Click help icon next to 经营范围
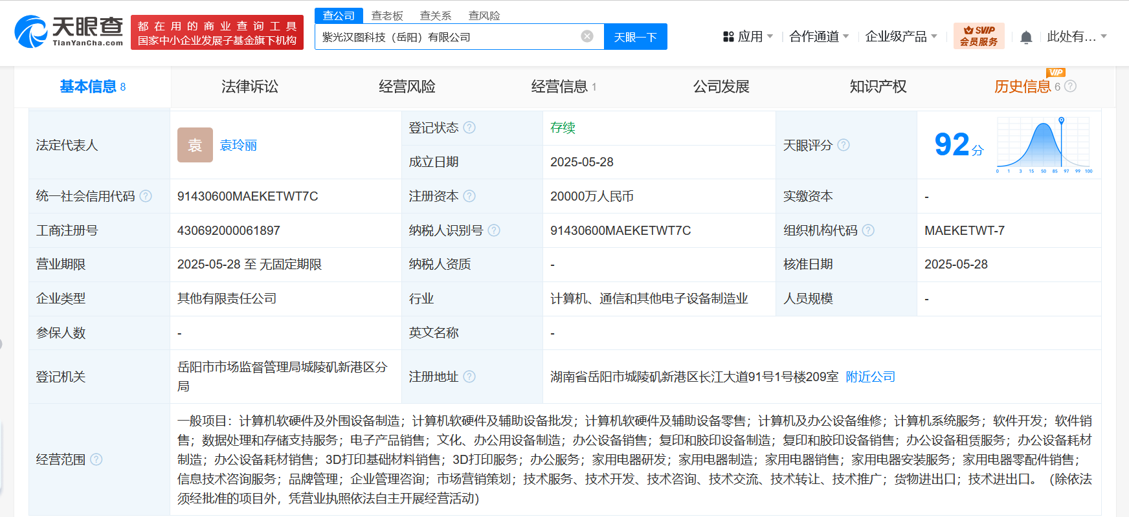Image resolution: width=1129 pixels, height=517 pixels. point(96,459)
